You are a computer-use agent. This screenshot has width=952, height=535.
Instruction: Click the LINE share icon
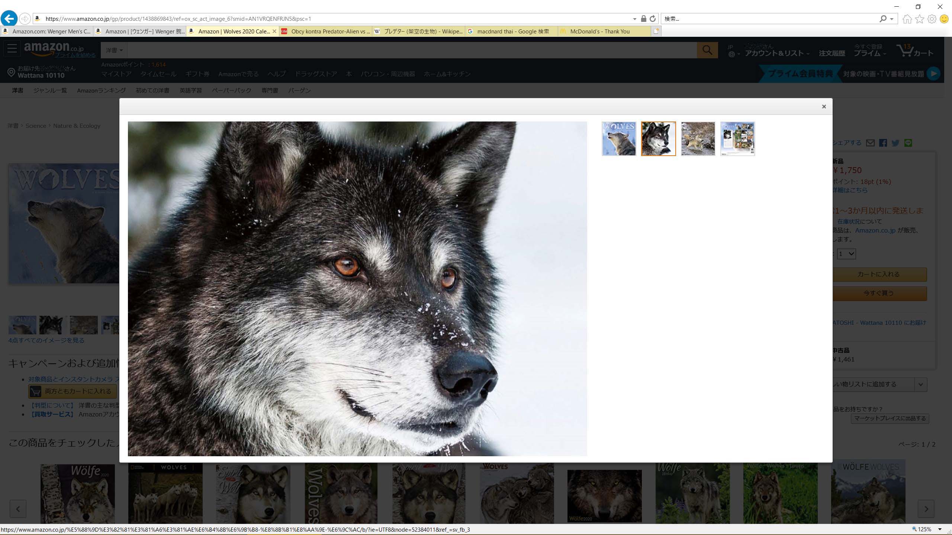[908, 143]
